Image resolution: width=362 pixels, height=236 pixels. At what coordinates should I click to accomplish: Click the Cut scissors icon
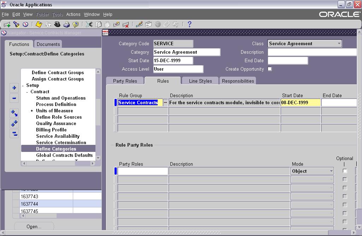point(88,24)
